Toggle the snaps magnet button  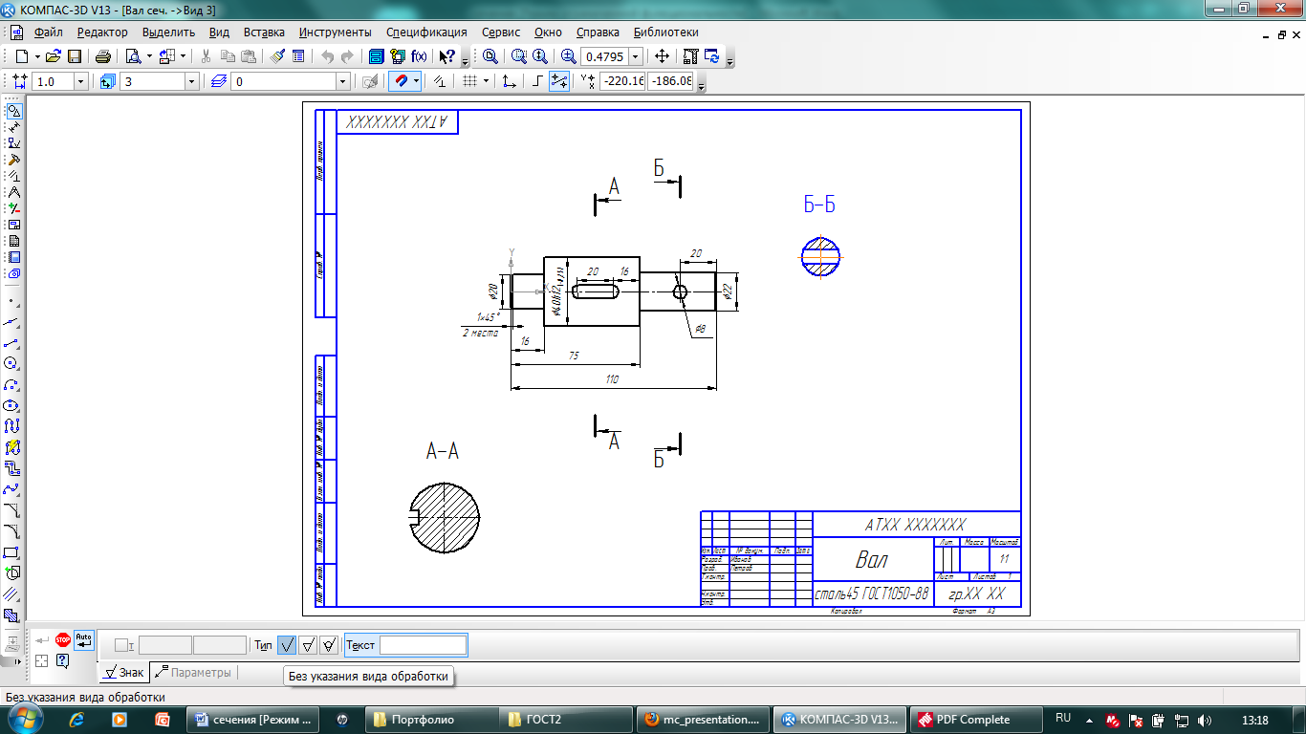click(x=401, y=81)
